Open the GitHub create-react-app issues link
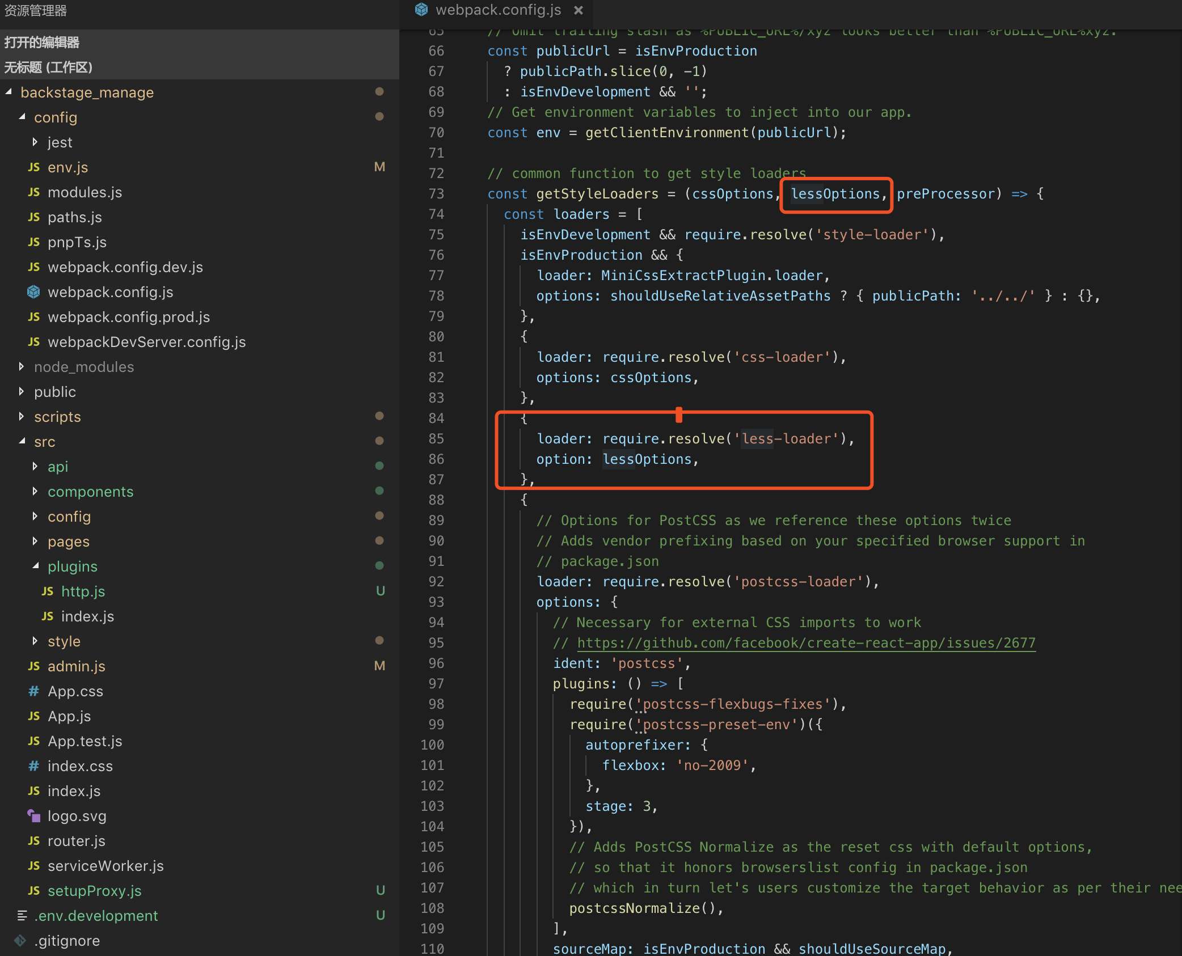Screen dimensions: 1182x956 click(806, 643)
